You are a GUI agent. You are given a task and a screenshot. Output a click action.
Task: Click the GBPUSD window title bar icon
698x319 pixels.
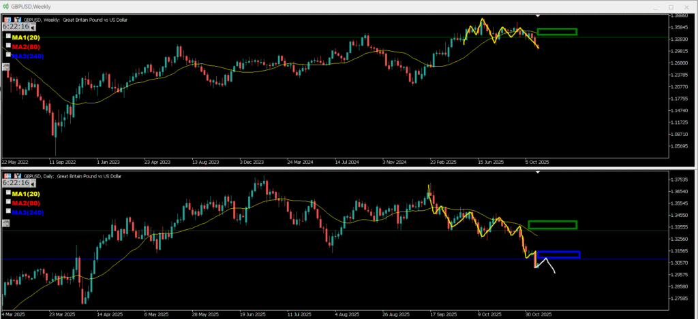pyautogui.click(x=5, y=5)
